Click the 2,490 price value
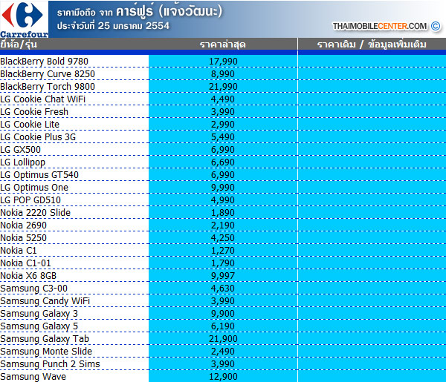 (x=223, y=352)
